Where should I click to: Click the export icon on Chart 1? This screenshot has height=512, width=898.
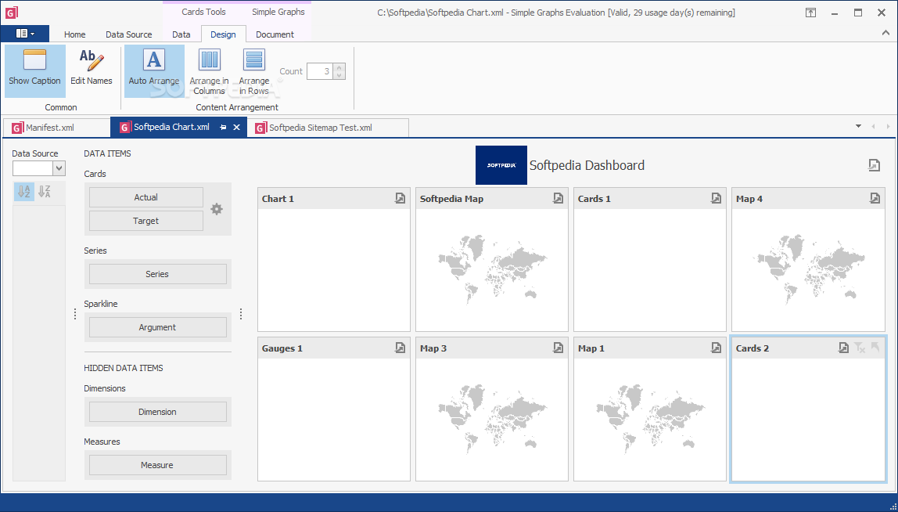point(400,198)
